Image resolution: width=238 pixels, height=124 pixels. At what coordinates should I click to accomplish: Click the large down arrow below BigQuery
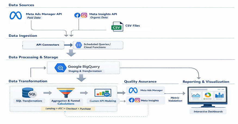click(x=81, y=78)
